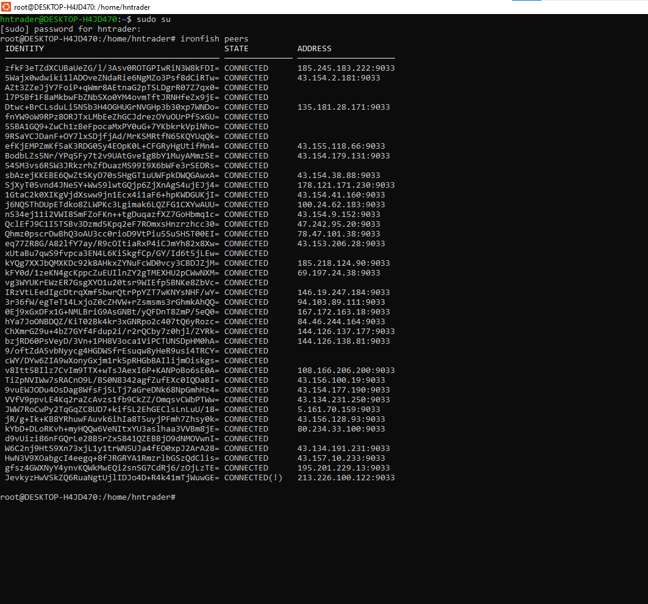
Task: Click identity starting with d9vUizi86nFGQrLe28
Action: click(112, 439)
